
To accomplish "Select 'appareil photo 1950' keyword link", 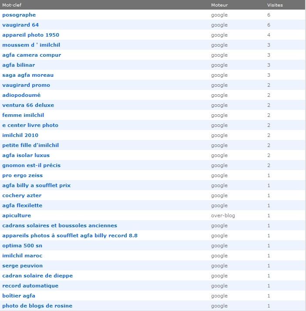I will (30, 35).
